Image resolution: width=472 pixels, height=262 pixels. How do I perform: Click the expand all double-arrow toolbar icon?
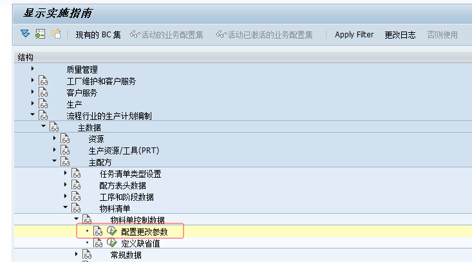tap(25, 34)
